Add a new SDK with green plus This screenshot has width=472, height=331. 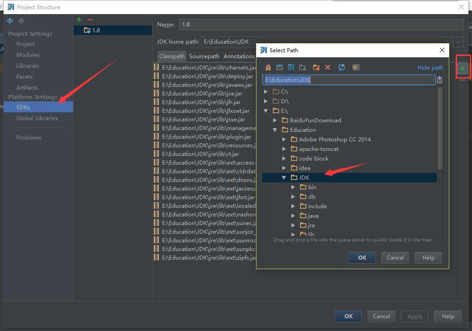click(x=79, y=20)
